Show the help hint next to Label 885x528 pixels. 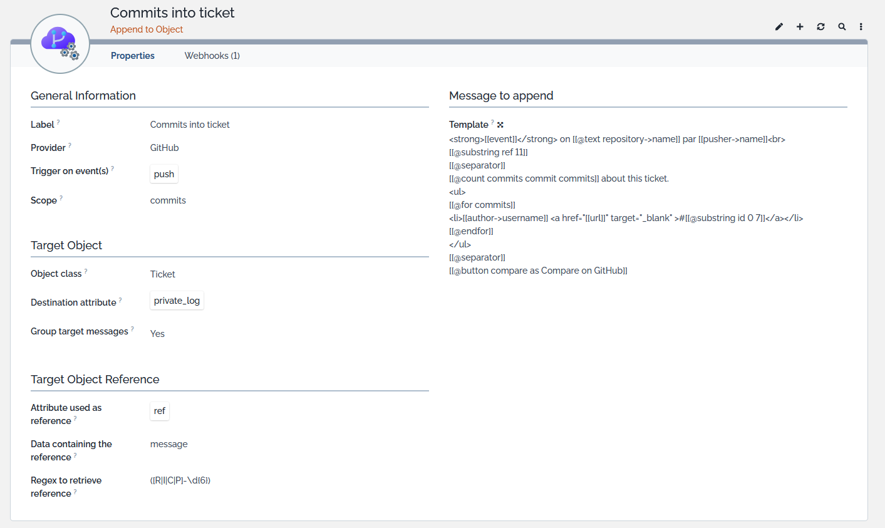coord(58,122)
